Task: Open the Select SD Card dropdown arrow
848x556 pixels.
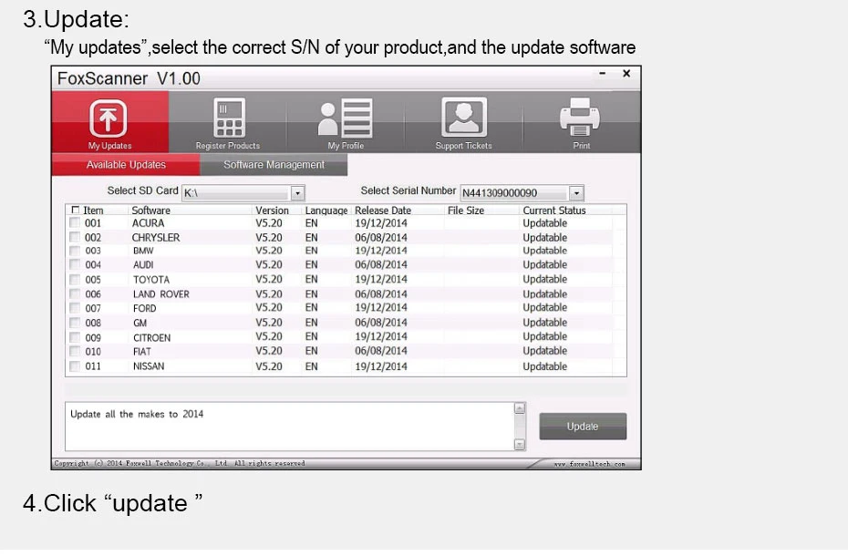Action: (x=297, y=193)
